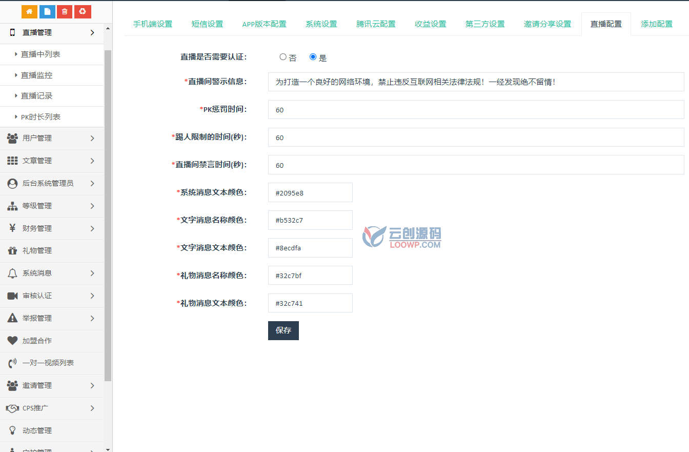
Task: Select 否 for 直播是否需要认证
Action: pyautogui.click(x=283, y=57)
